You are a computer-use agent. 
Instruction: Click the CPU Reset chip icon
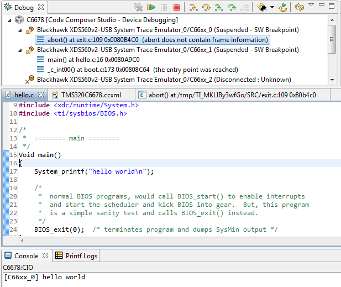(262, 7)
